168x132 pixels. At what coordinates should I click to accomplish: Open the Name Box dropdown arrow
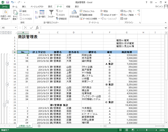16,28
